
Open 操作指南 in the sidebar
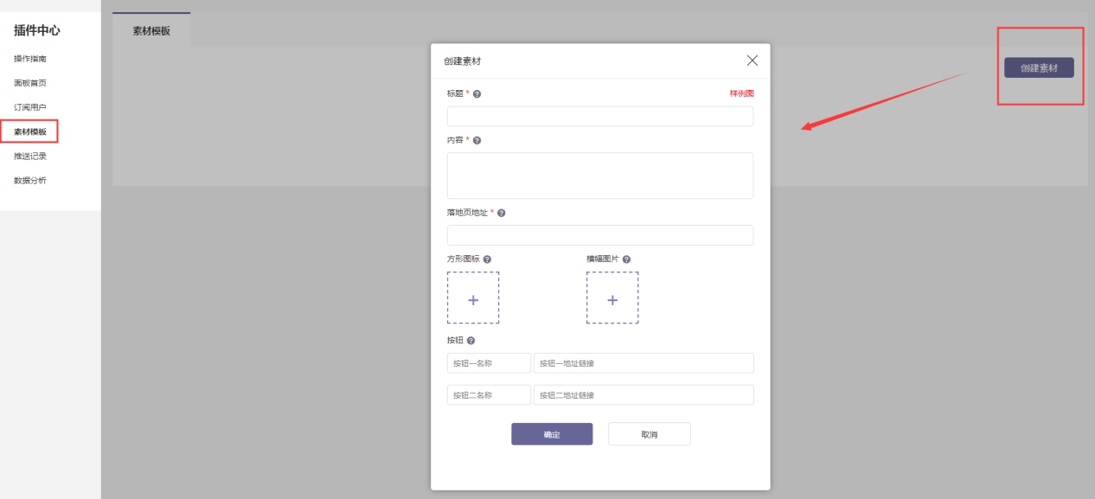[x=30, y=59]
